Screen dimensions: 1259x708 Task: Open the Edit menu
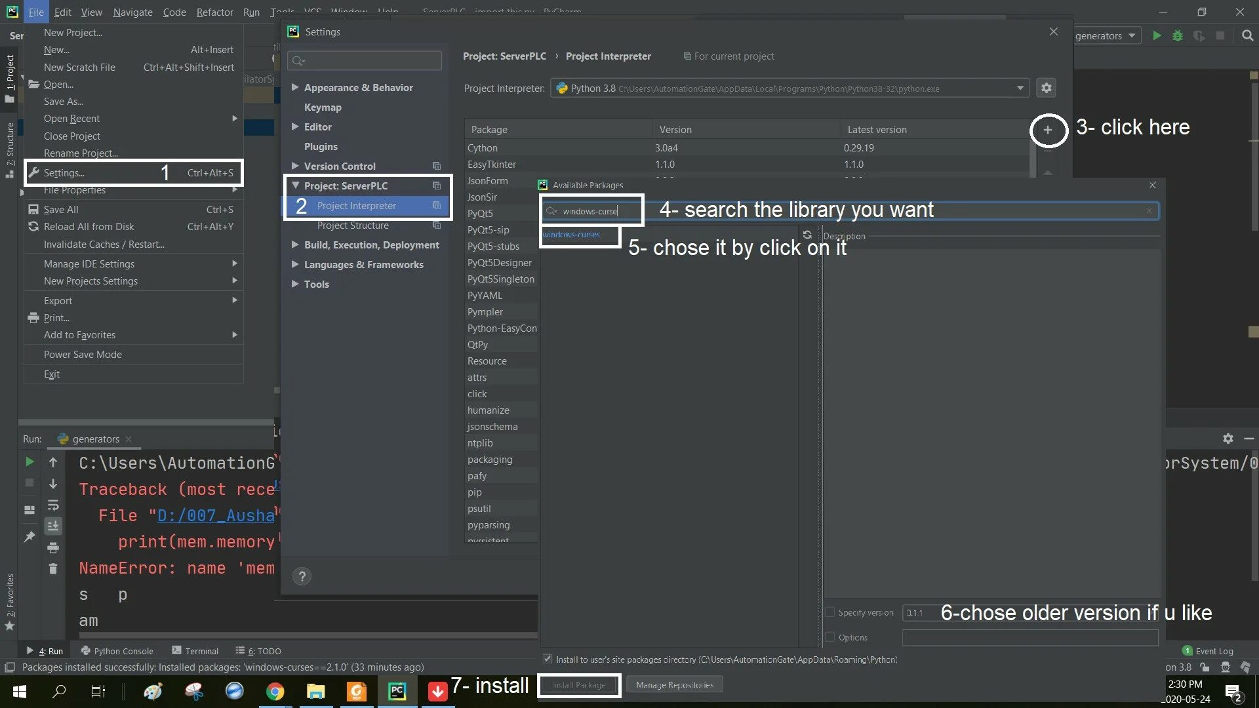pyautogui.click(x=62, y=12)
